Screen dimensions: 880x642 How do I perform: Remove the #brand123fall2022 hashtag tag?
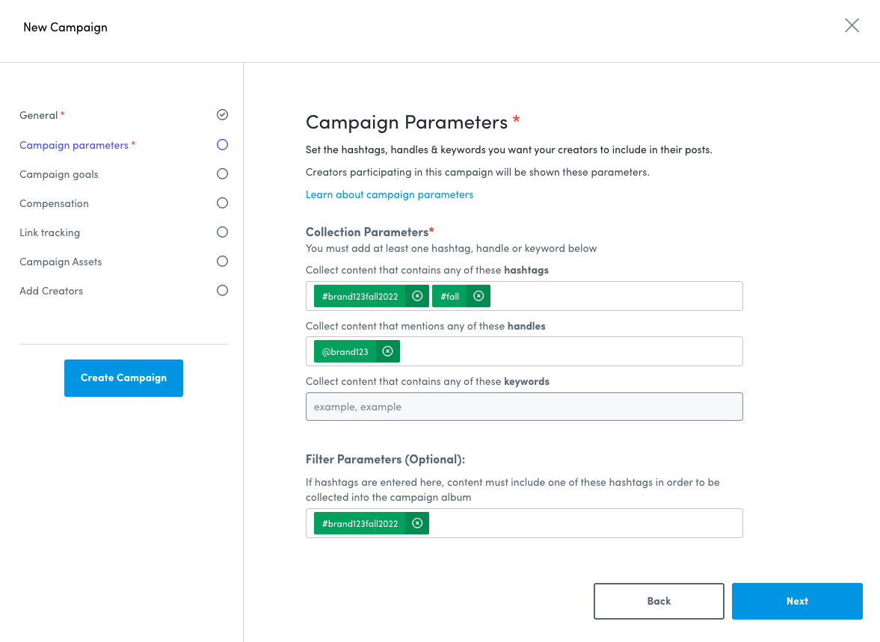(417, 296)
